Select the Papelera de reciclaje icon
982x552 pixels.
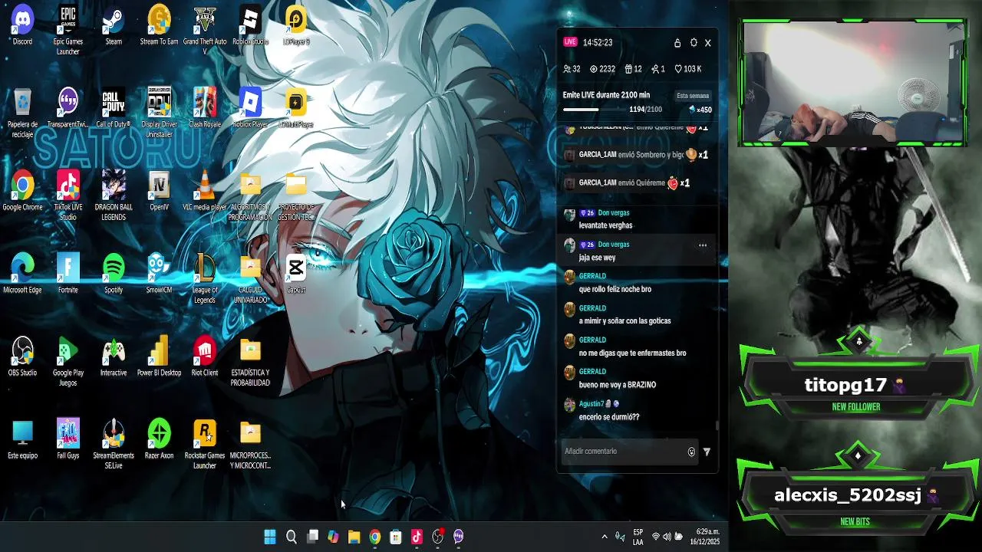pyautogui.click(x=22, y=113)
